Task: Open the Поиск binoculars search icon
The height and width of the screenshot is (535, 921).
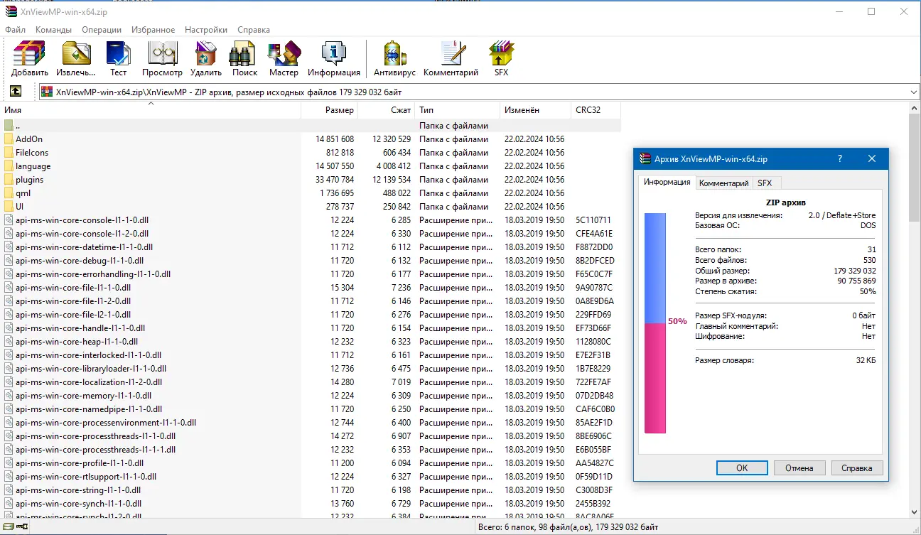Action: point(244,59)
